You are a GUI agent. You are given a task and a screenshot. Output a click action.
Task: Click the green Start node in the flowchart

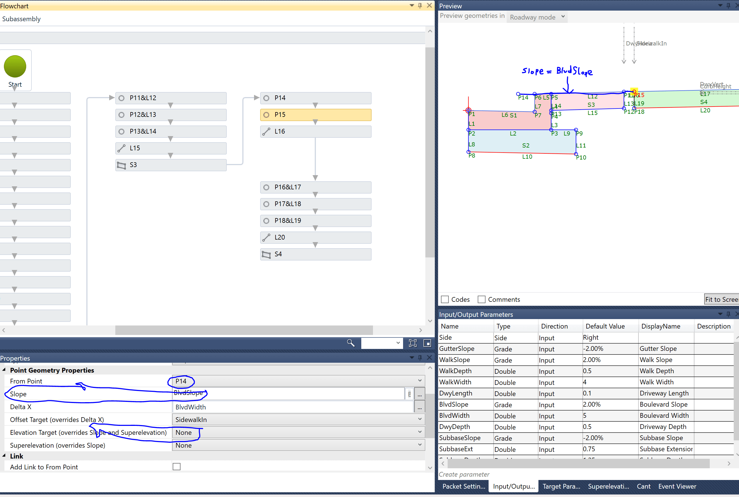click(x=14, y=67)
